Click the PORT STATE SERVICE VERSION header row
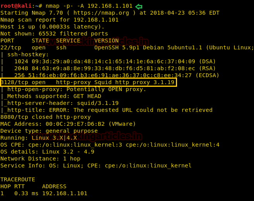The image size is (254, 201). click(60, 41)
